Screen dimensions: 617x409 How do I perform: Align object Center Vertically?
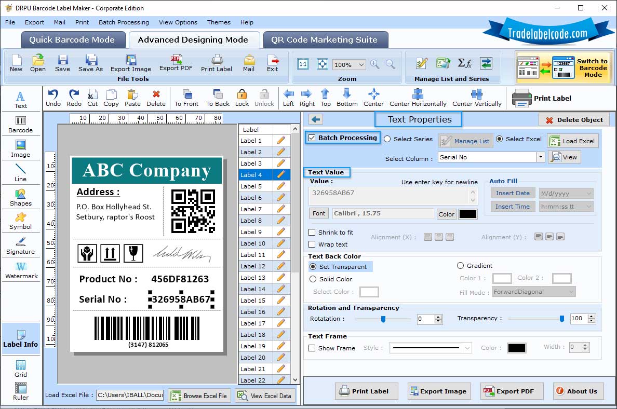[477, 98]
